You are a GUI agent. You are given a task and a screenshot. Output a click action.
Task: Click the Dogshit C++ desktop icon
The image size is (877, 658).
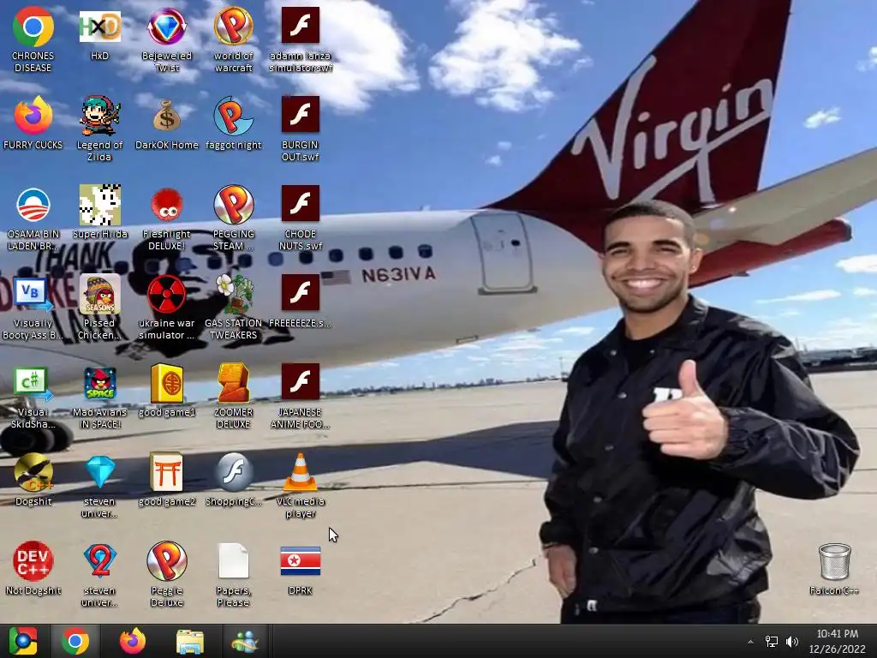(x=33, y=472)
